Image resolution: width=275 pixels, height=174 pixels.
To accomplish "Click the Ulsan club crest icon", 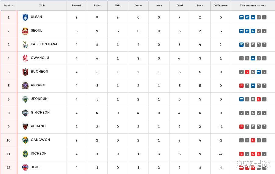I will click(x=25, y=17).
